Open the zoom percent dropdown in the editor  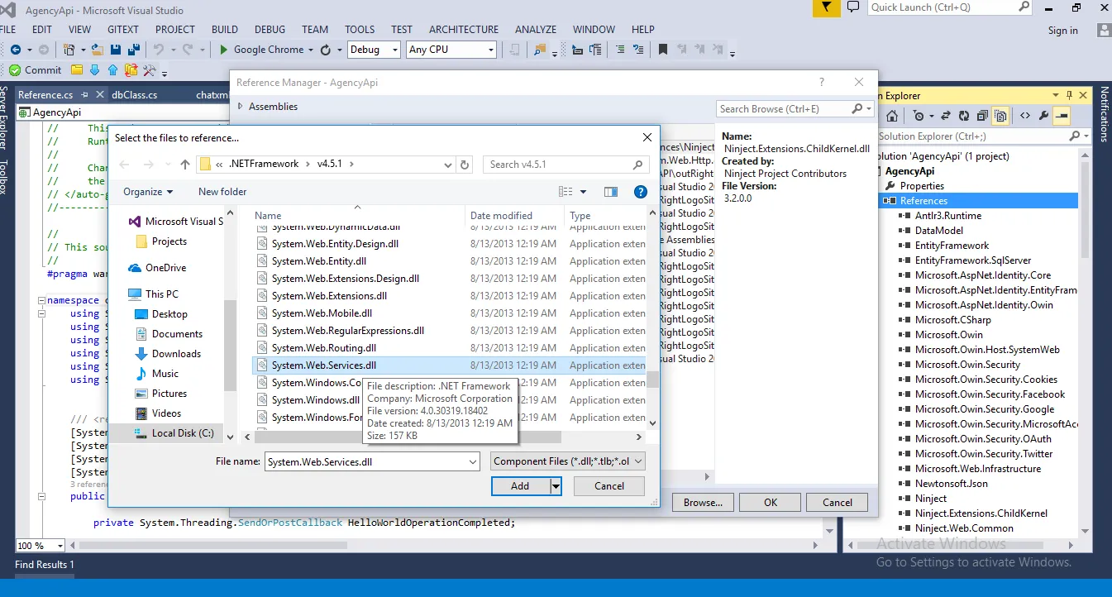(61, 546)
